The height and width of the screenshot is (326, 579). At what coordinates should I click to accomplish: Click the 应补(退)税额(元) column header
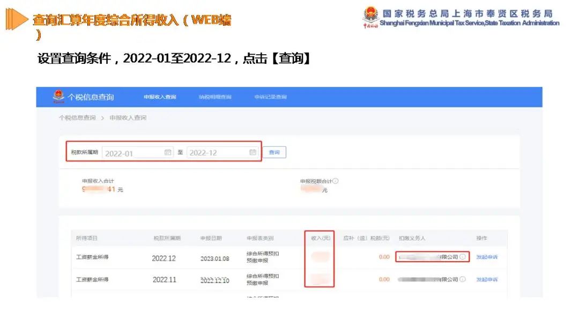click(x=366, y=238)
